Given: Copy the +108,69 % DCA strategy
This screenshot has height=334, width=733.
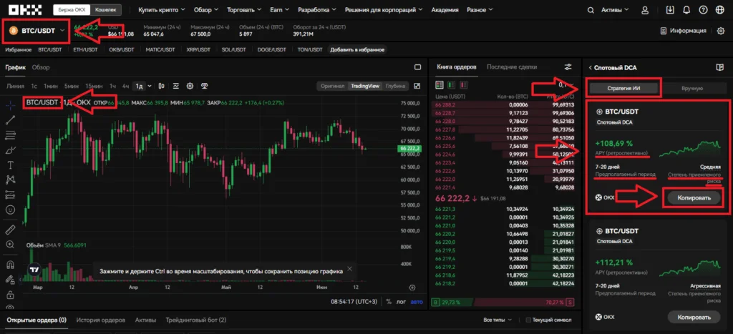Looking at the screenshot, I should tap(694, 197).
